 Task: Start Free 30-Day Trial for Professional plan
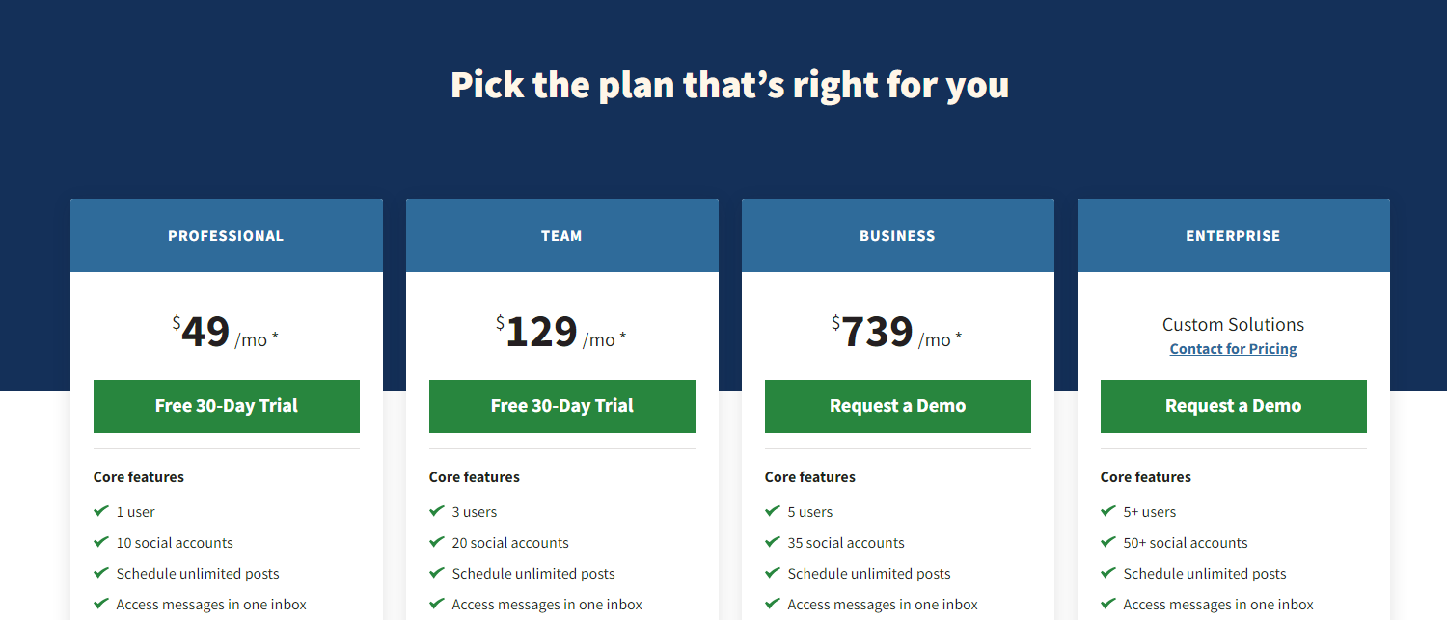[x=227, y=406]
